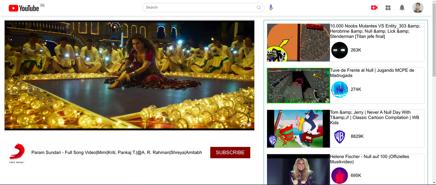The width and height of the screenshot is (436, 185).
Task: Click the main Param Sundari video player
Action: click(x=129, y=75)
